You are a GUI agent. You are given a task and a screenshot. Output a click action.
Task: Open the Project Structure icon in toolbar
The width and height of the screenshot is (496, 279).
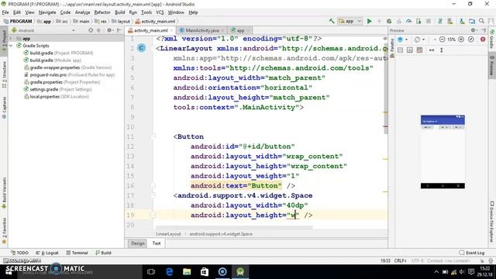[x=472, y=21]
